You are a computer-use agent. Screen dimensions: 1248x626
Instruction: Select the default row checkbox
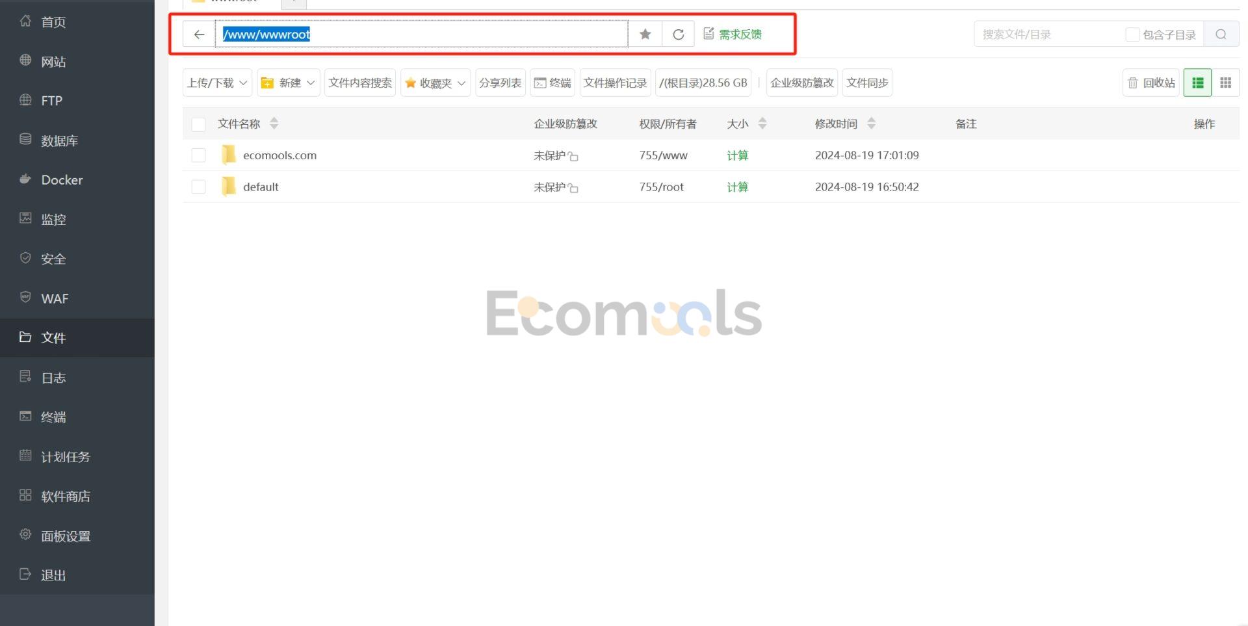(199, 187)
